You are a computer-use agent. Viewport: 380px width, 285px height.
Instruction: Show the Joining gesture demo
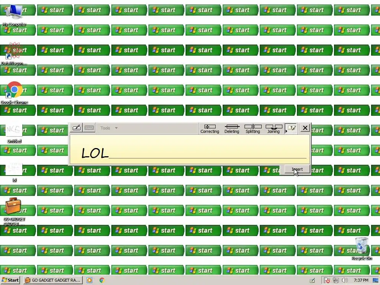[273, 129]
